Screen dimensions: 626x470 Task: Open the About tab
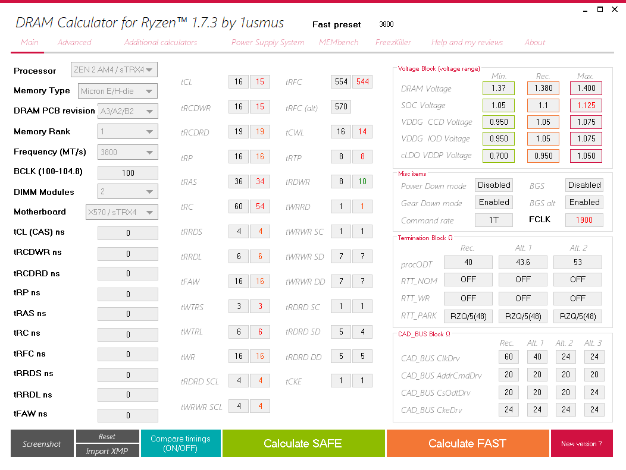pos(534,42)
